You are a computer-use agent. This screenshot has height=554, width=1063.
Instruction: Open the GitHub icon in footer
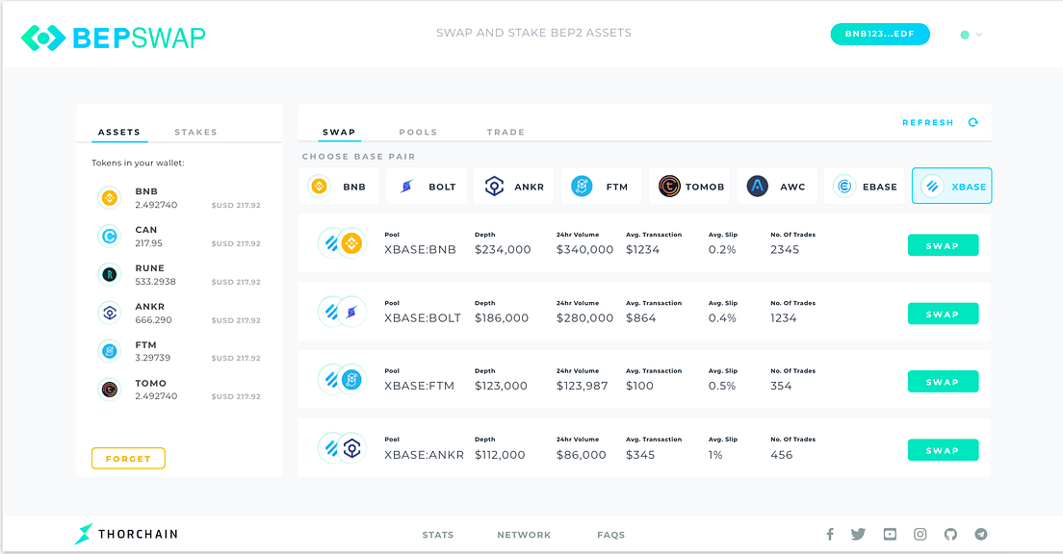(x=950, y=535)
